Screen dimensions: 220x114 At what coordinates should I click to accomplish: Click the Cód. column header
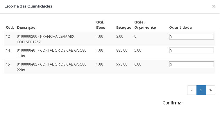[x=10, y=28]
